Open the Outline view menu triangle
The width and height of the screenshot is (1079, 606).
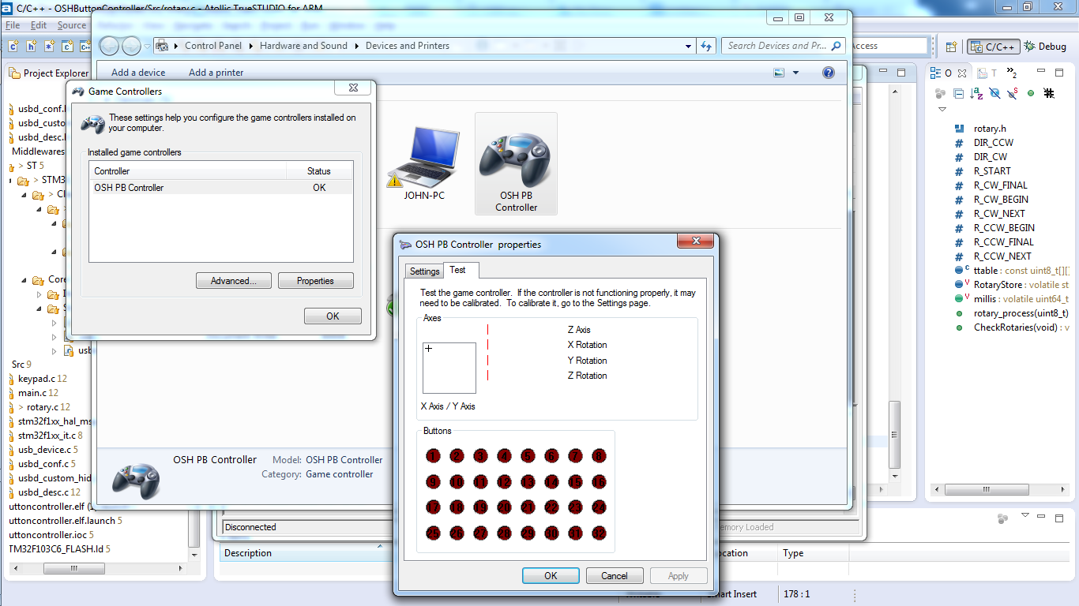point(942,110)
